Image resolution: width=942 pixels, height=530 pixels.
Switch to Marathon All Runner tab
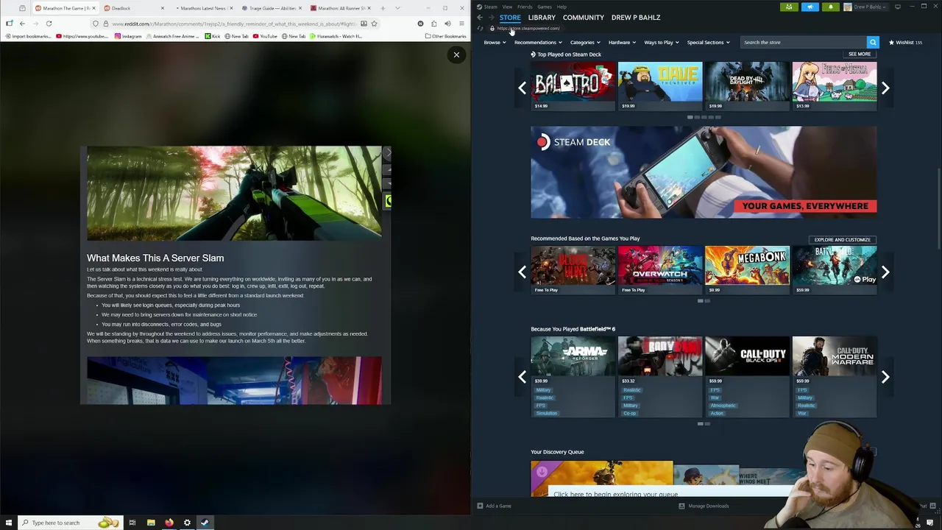[340, 8]
